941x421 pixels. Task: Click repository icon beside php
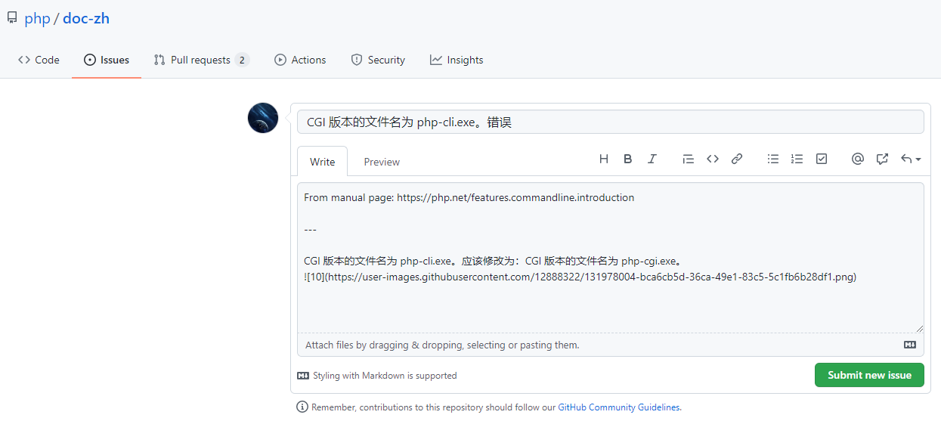point(12,18)
